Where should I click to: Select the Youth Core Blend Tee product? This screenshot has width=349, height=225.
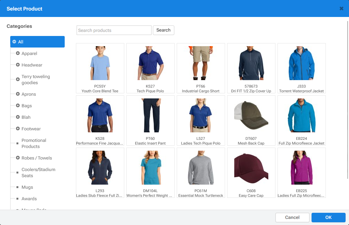click(x=100, y=68)
